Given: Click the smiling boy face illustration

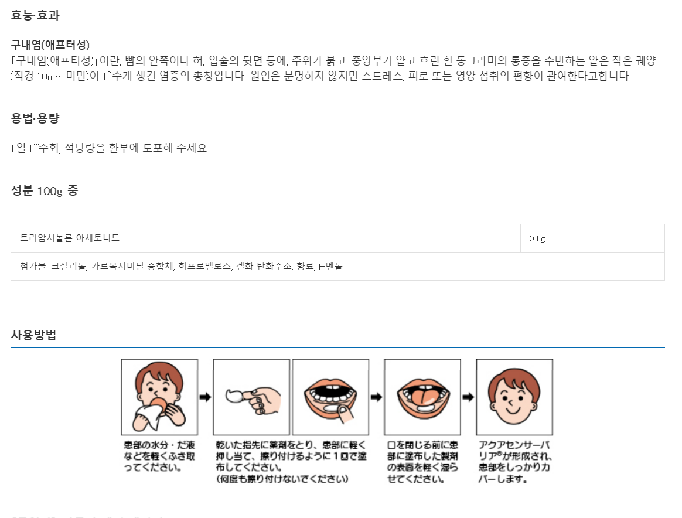Looking at the screenshot, I should pos(514,397).
